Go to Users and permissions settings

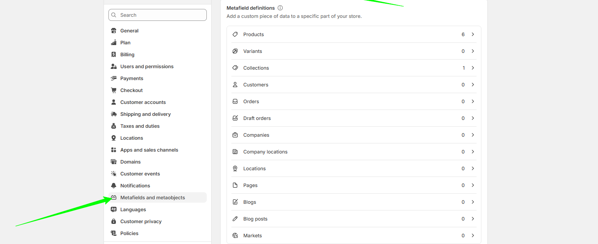147,66
